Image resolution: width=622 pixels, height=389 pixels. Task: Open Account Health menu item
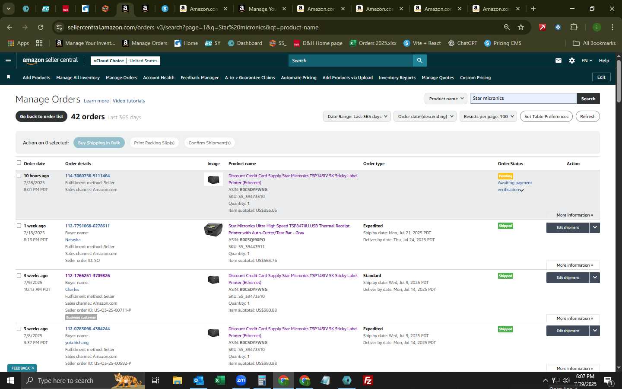(159, 77)
